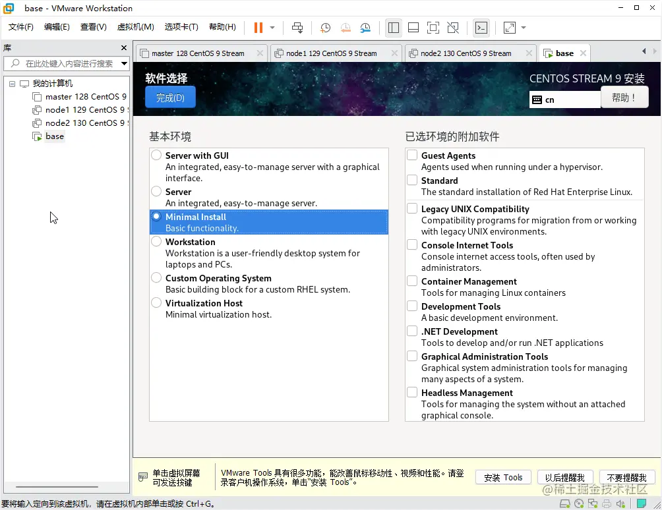Check .NET Development add-on
Screen dimensions: 662x510
coord(412,331)
